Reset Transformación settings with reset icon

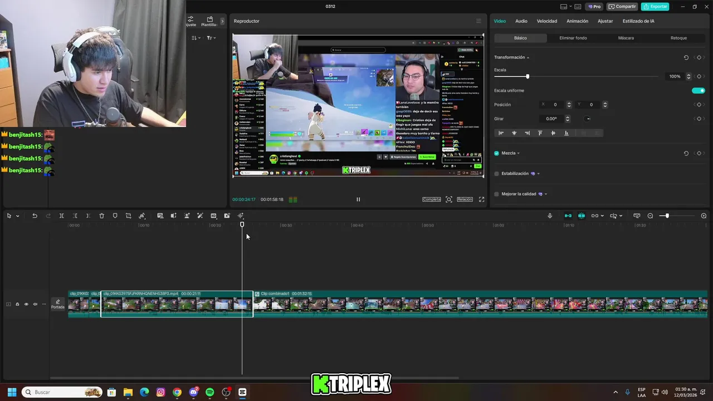pos(686,57)
